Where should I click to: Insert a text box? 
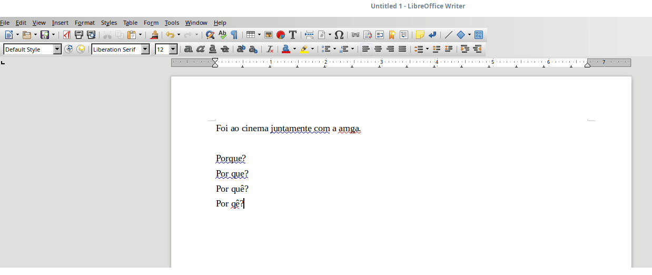(293, 35)
